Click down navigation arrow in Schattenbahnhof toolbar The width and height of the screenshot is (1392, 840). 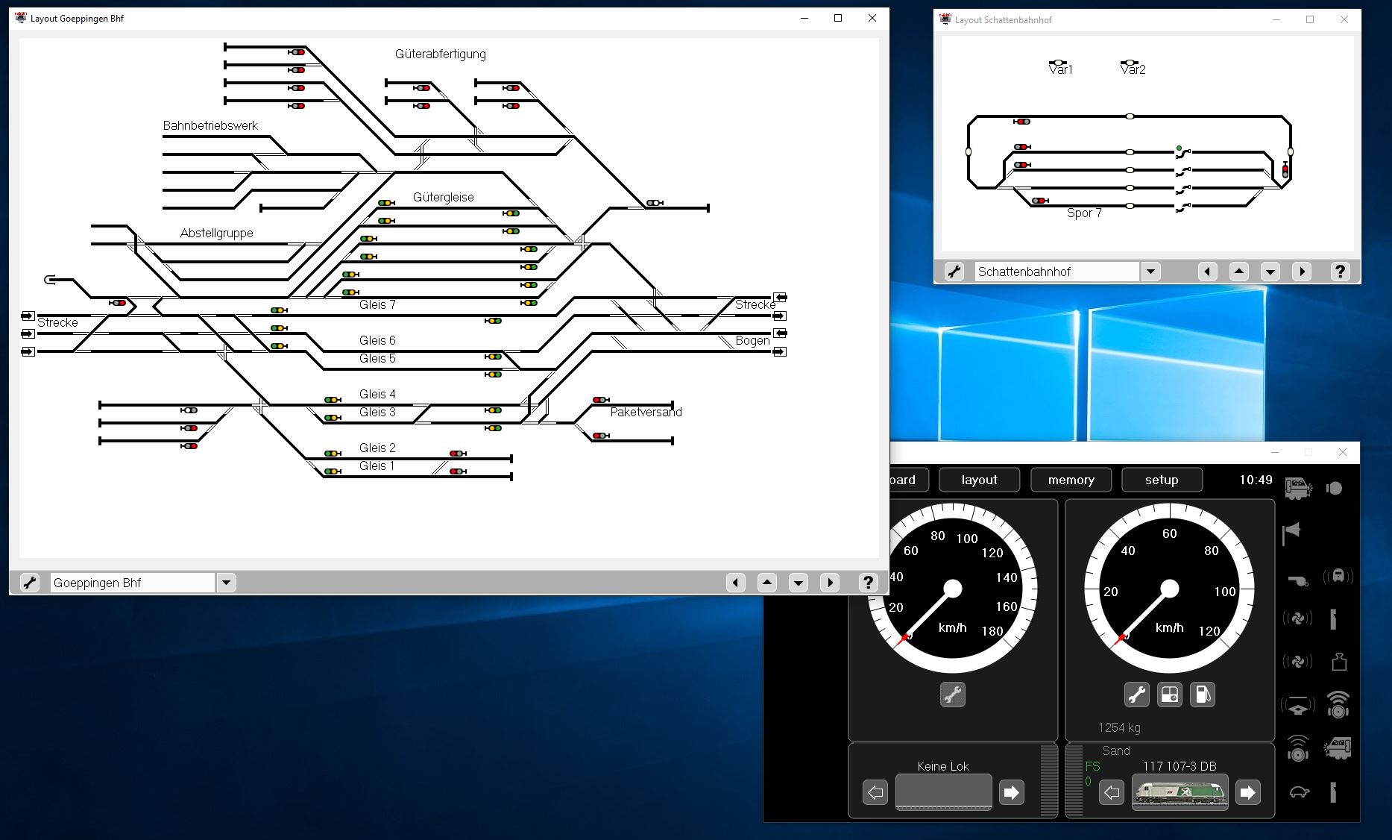1270,272
